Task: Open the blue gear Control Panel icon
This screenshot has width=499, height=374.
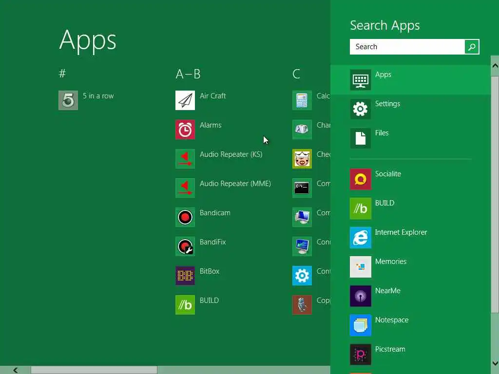Action: (302, 276)
